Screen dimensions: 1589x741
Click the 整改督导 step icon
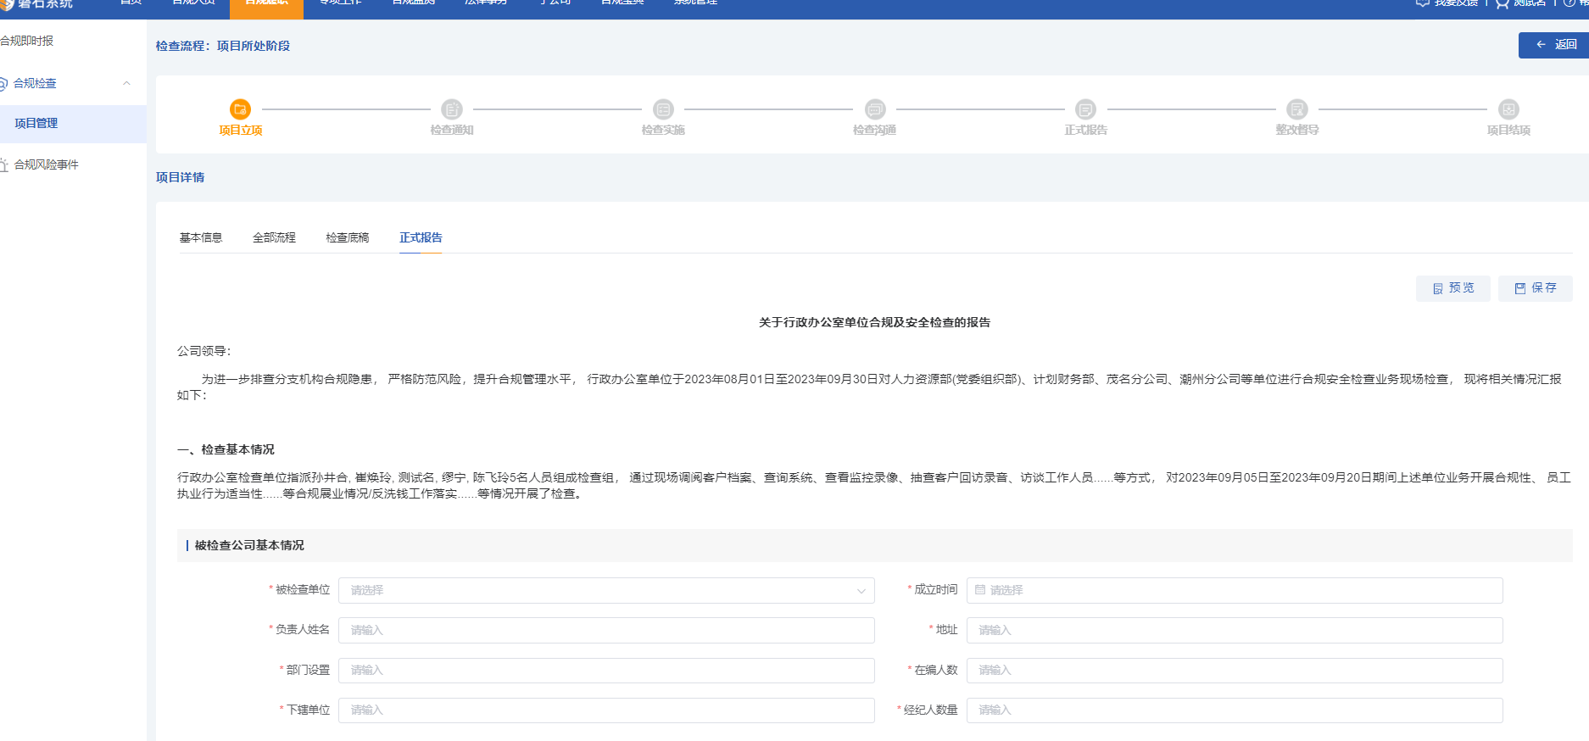[1297, 109]
